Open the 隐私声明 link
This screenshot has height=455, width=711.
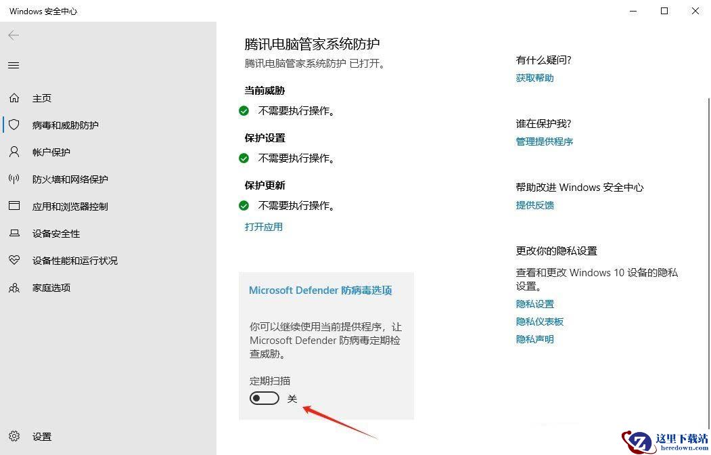(534, 339)
